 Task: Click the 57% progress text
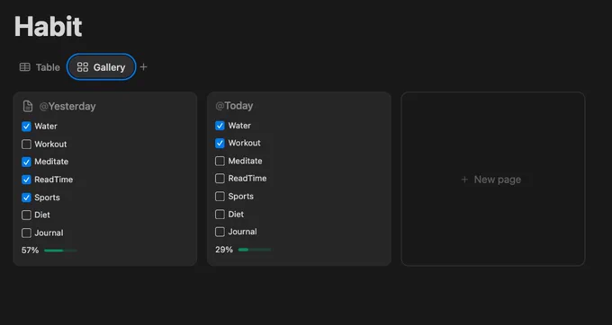[30, 250]
